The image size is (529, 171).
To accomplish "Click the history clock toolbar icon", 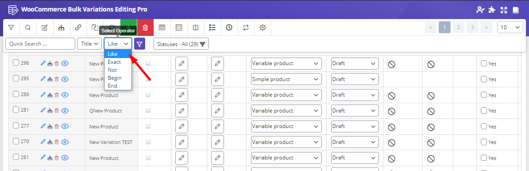I will click(229, 27).
